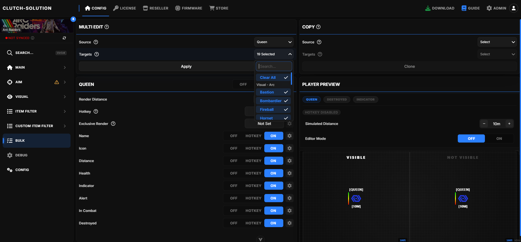This screenshot has width=521, height=242.
Task: Click the help icon next to Multi Edit
Action: coord(107,27)
